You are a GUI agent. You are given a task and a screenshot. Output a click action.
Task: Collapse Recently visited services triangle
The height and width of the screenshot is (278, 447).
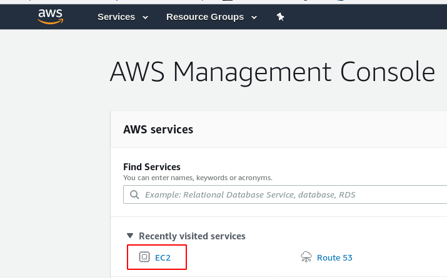[x=130, y=236]
